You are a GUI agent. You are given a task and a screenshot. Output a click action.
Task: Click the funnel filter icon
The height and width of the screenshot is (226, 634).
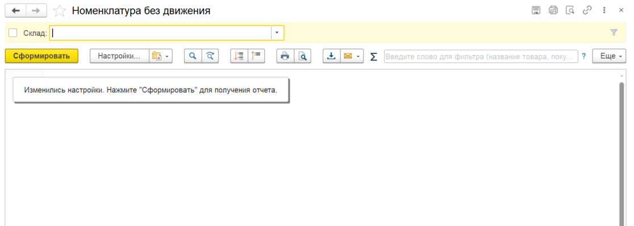tap(614, 33)
